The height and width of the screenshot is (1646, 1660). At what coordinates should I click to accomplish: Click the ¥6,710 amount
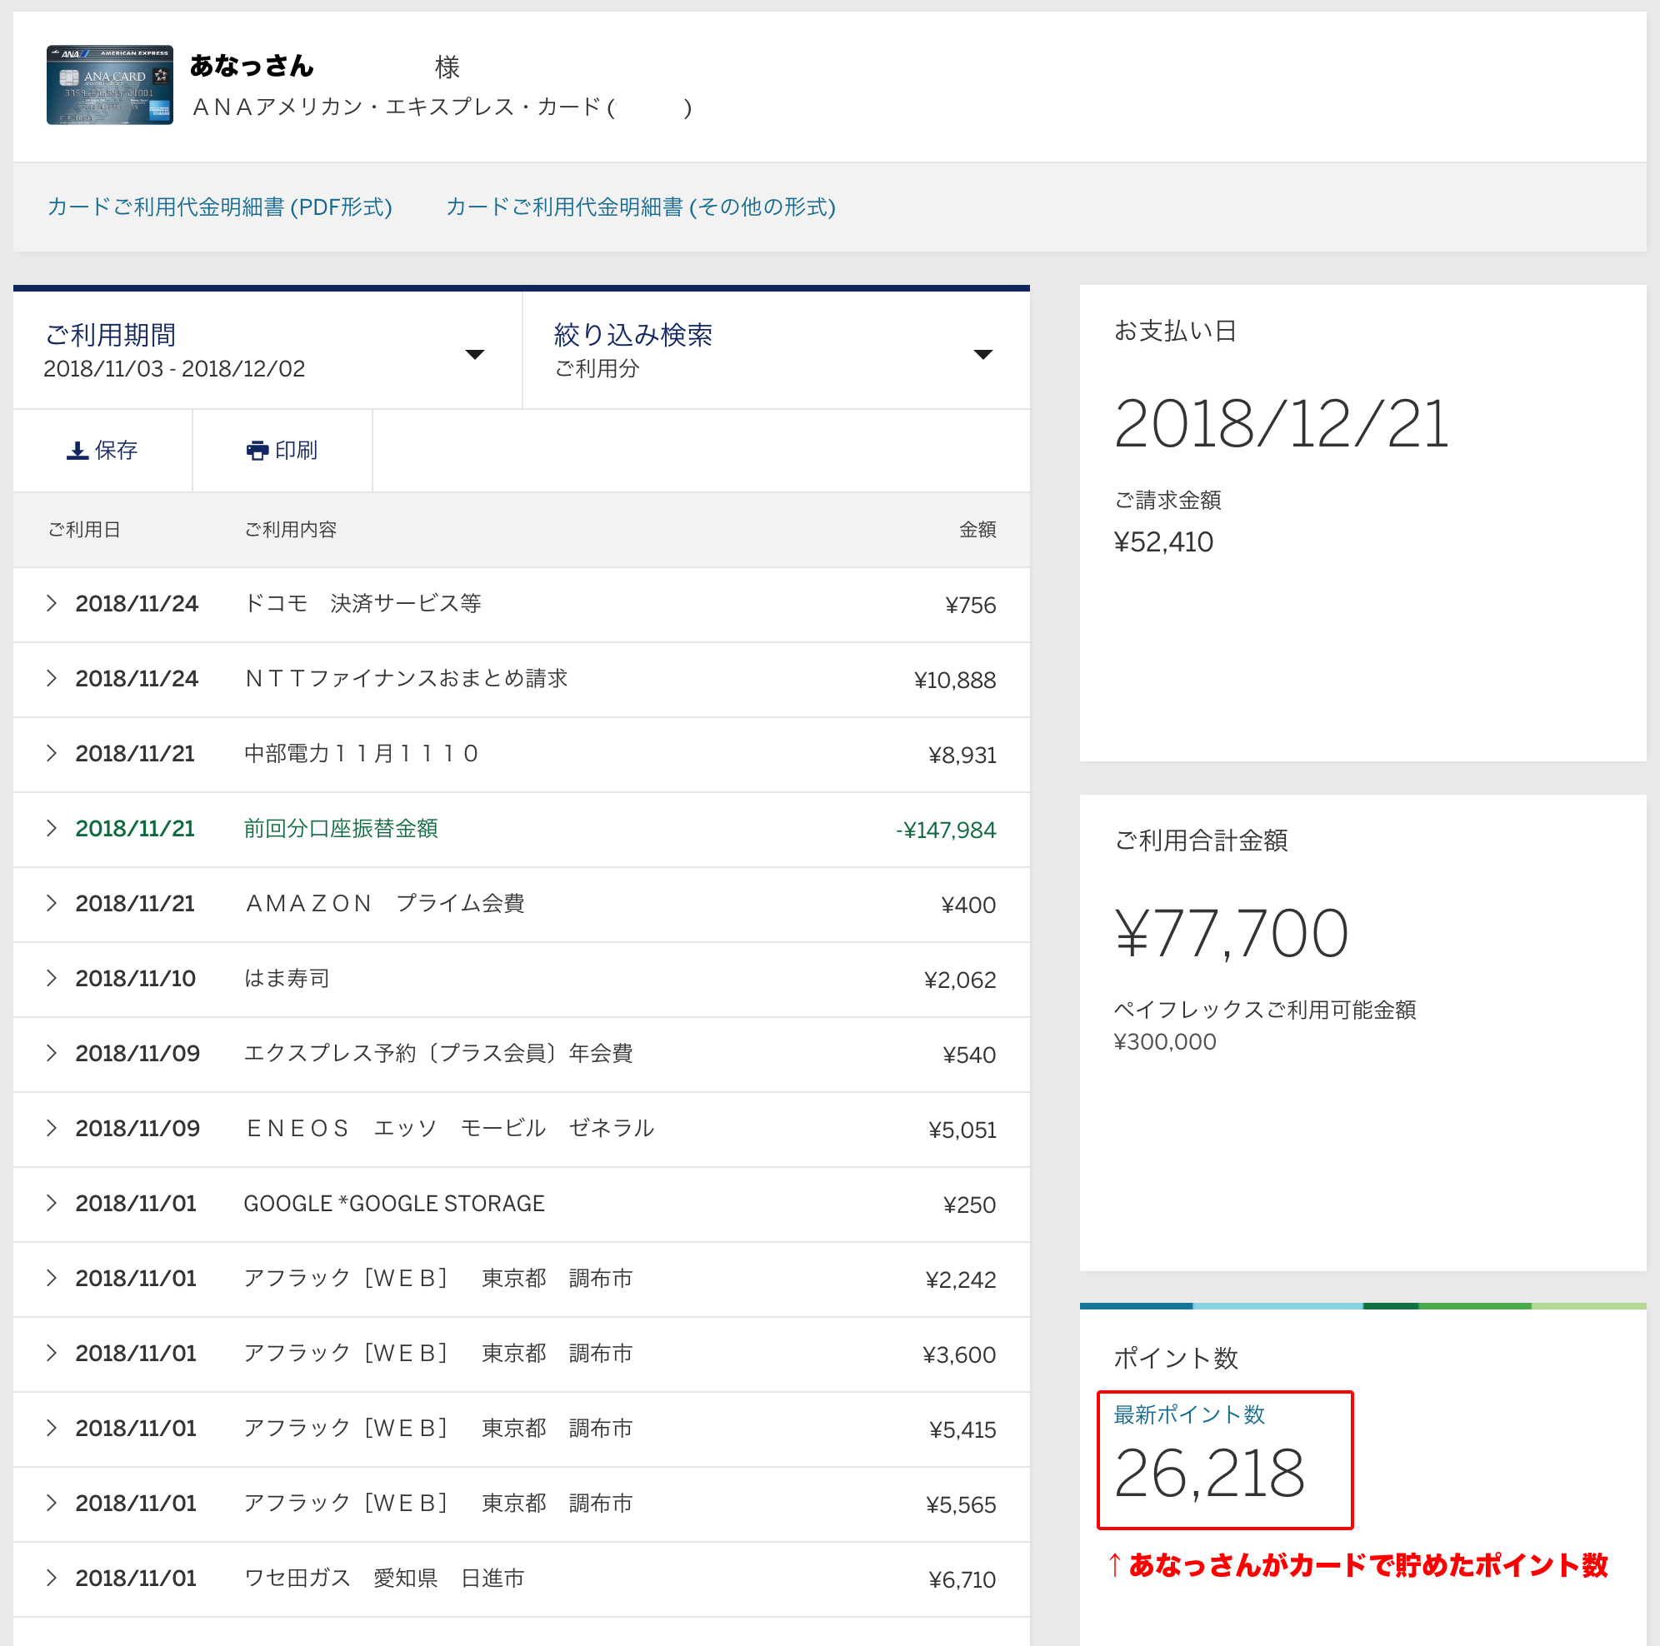pyautogui.click(x=962, y=1580)
